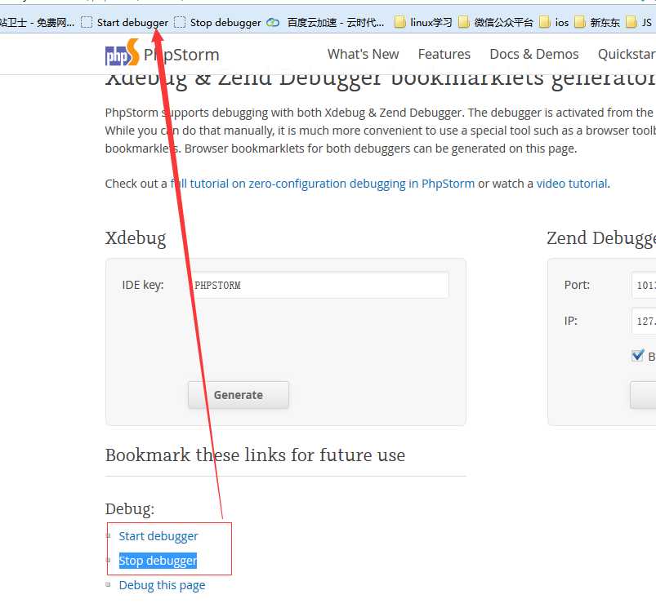Viewport: 656px width, 608px height.
Task: Click the PhpStorm site title text
Action: tap(181, 55)
